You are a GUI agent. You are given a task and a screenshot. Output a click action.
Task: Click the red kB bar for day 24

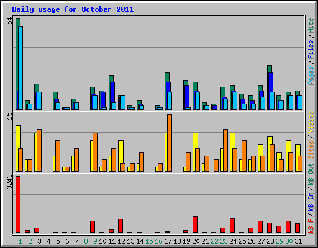pyautogui.click(x=232, y=226)
